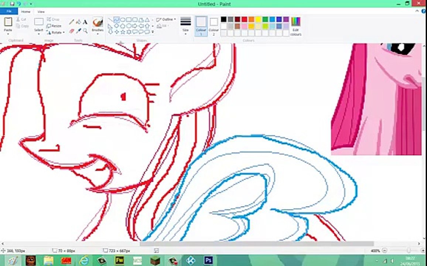Click the zoom slider thumb

click(409, 250)
